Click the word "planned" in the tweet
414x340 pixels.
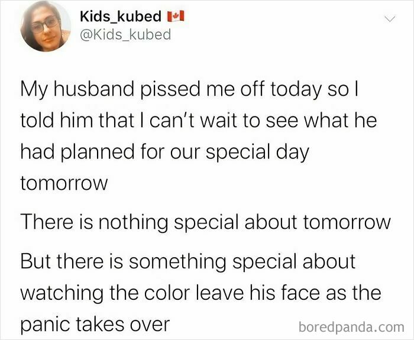(95, 153)
